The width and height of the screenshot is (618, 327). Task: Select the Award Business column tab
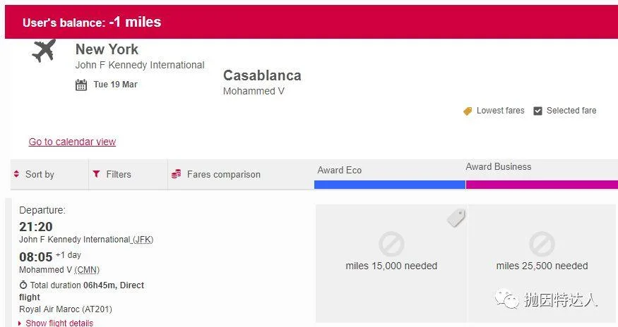499,167
